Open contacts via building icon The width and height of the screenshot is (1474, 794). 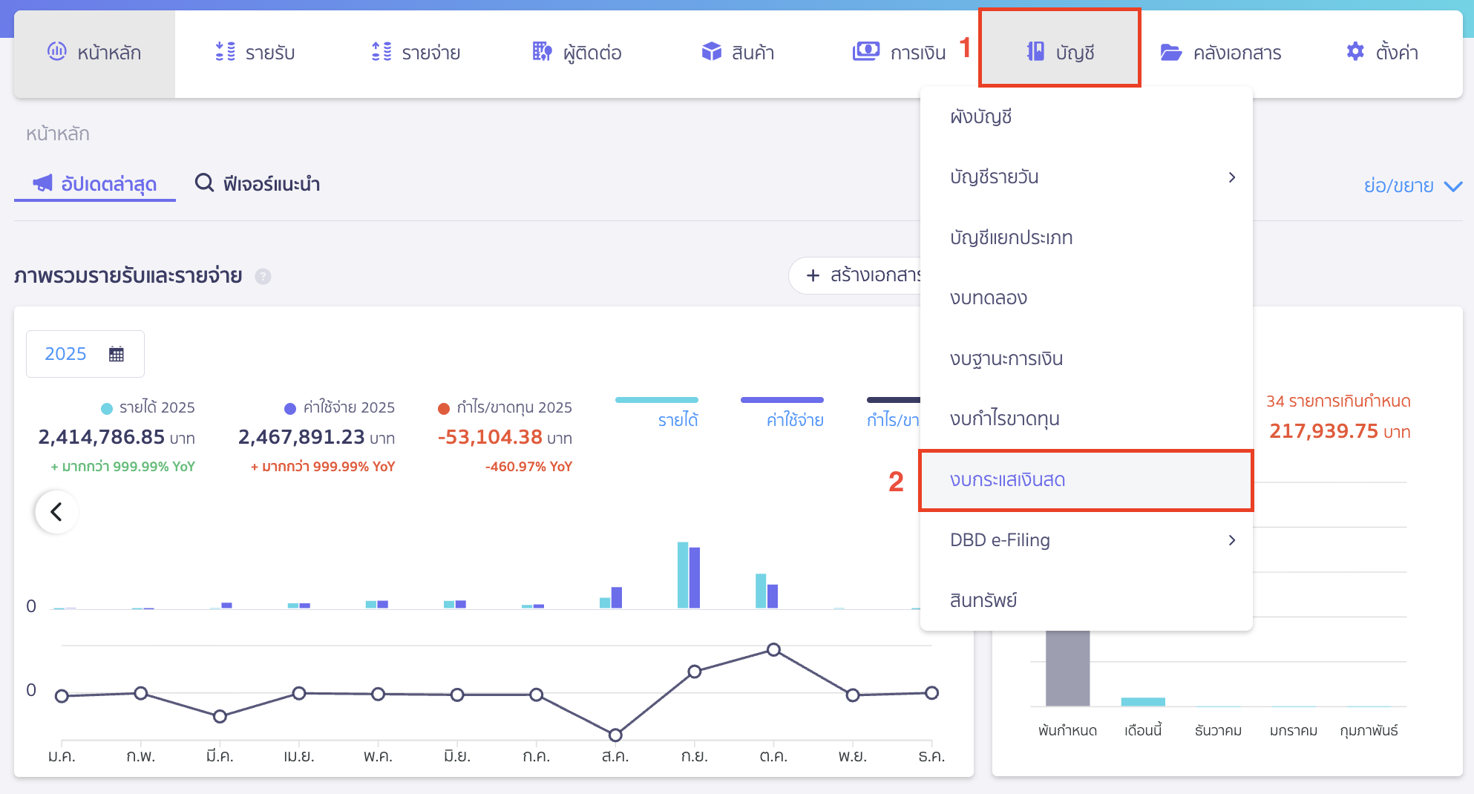(542, 52)
